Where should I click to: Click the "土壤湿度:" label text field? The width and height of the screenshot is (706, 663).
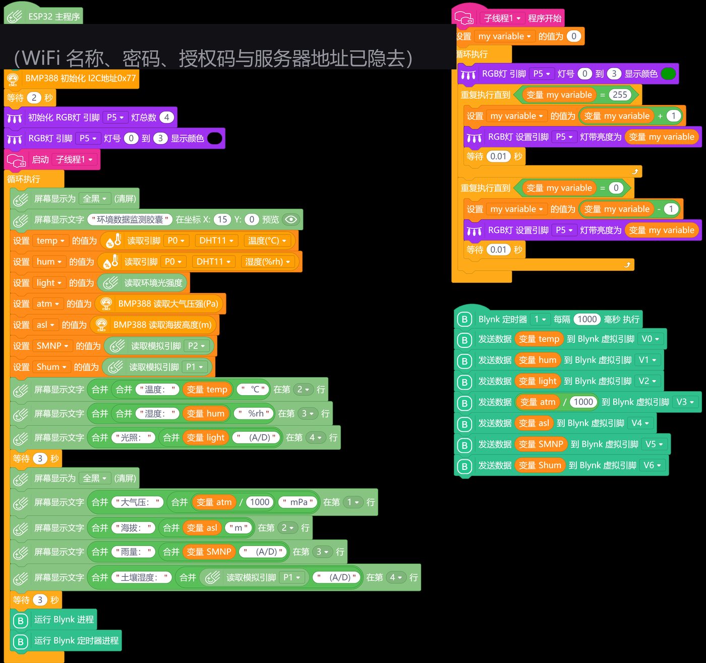pos(142,578)
